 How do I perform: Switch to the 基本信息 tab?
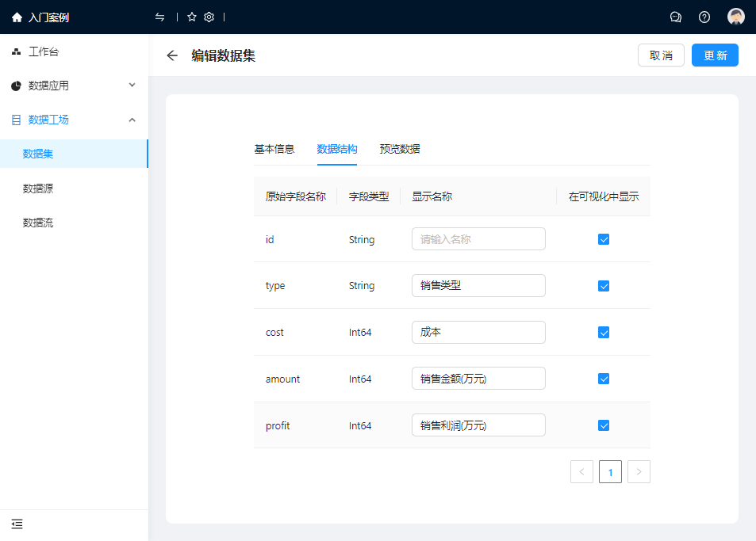274,149
